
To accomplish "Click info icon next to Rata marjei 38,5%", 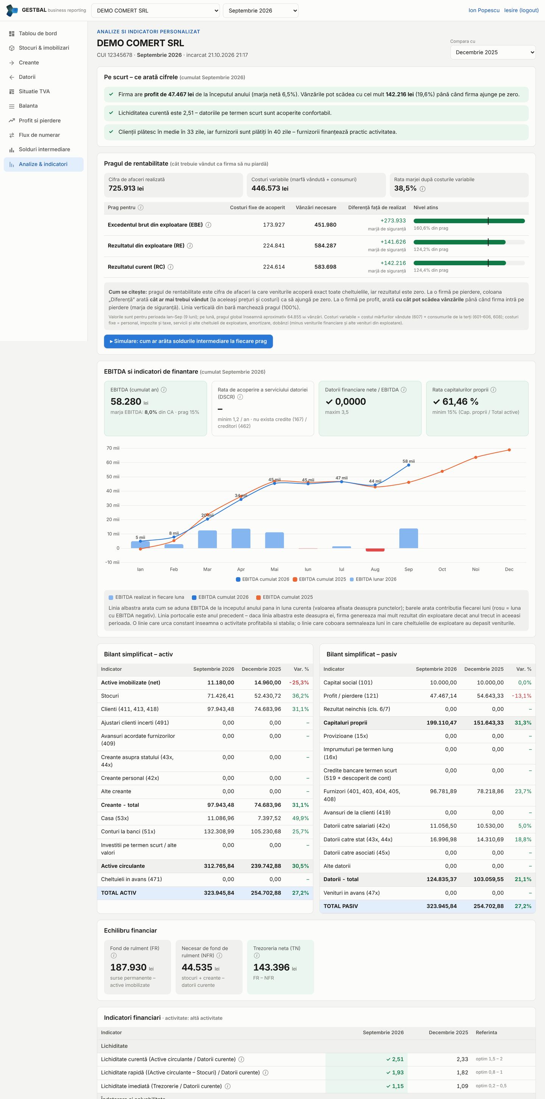I will click(x=422, y=189).
